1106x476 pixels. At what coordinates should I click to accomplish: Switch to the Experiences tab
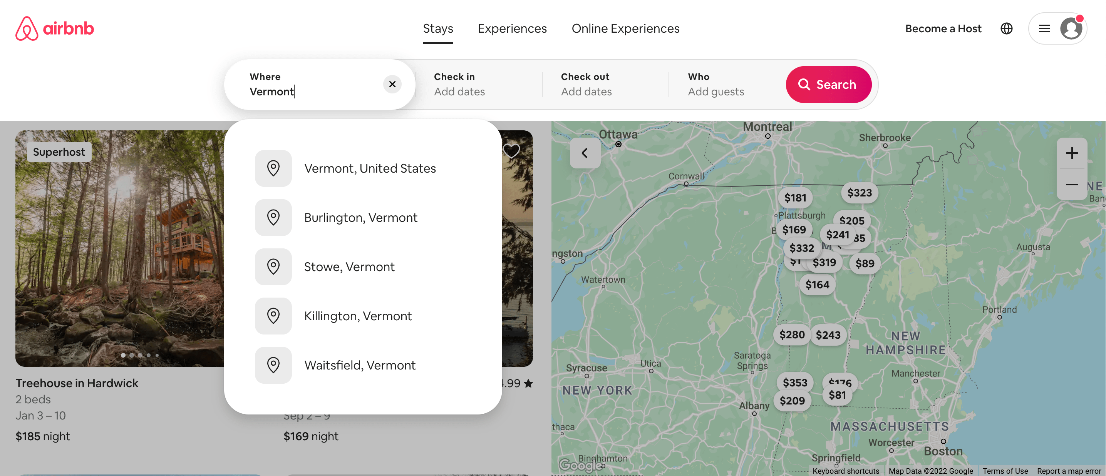coord(512,28)
